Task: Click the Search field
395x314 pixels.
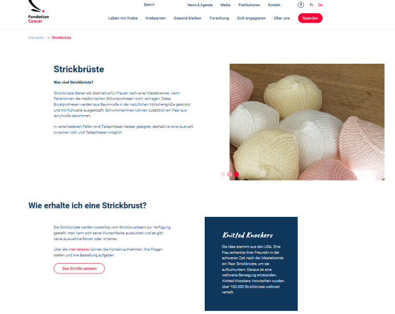Action: coord(149,5)
